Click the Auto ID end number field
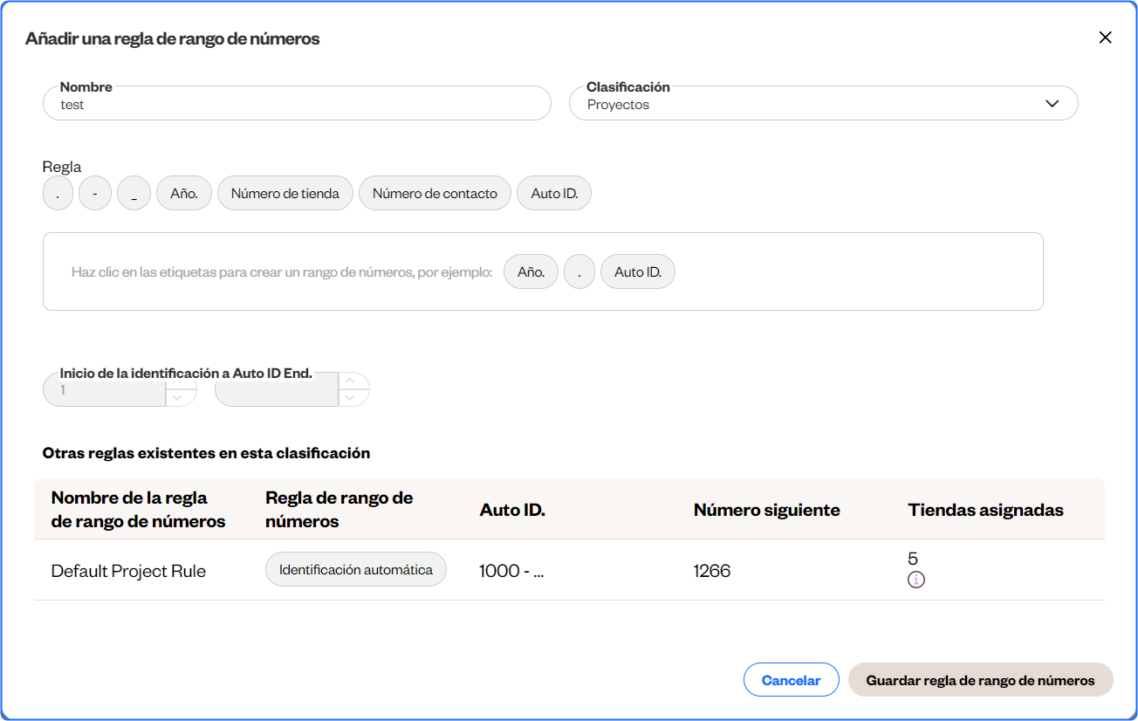 click(x=277, y=390)
